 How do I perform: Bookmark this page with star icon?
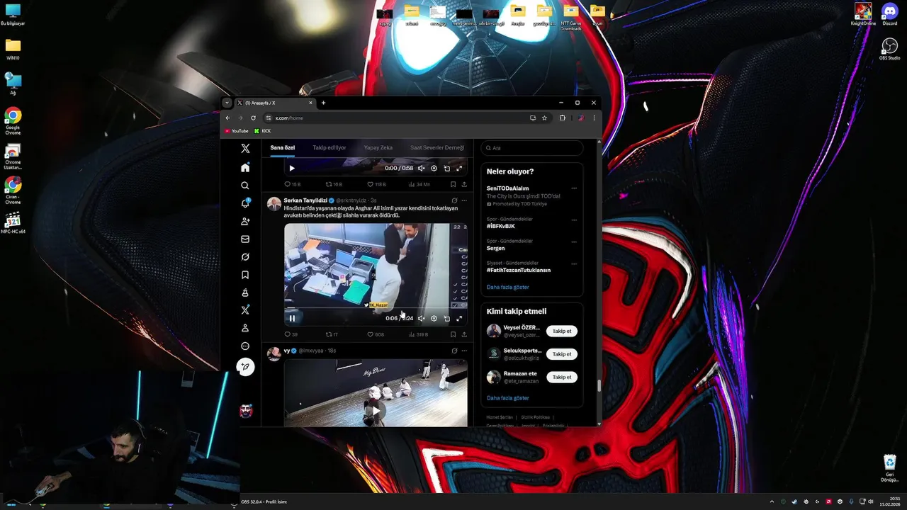click(x=544, y=118)
